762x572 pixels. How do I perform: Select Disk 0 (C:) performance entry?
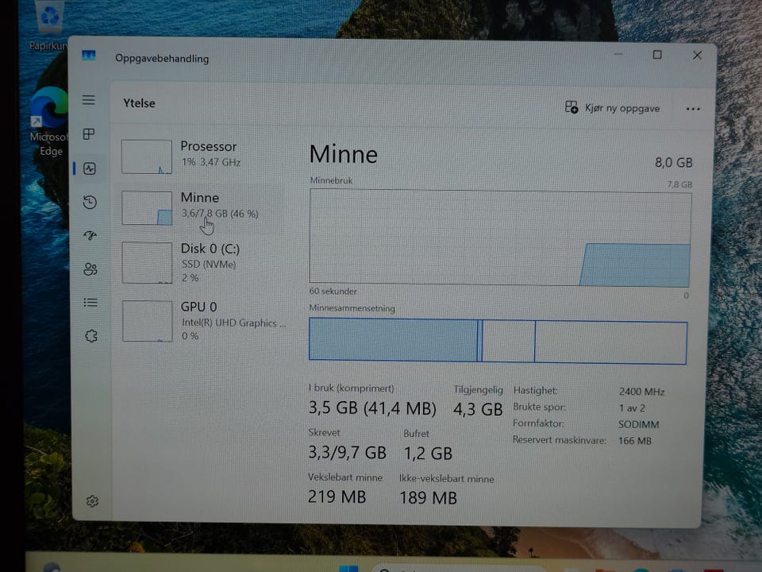tap(203, 263)
